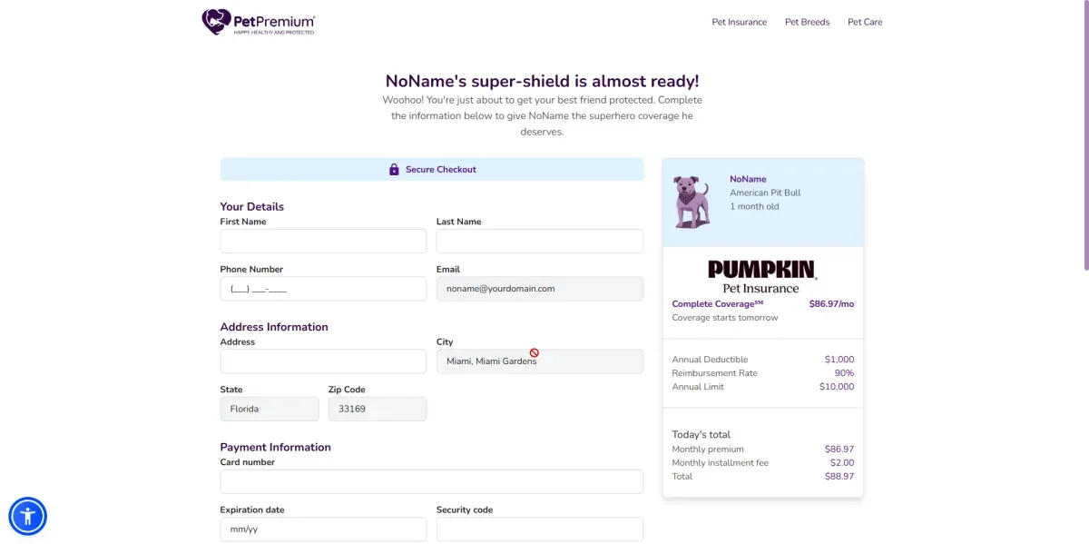Click the State field showing Florida
This screenshot has height=544, width=1089.
270,409
